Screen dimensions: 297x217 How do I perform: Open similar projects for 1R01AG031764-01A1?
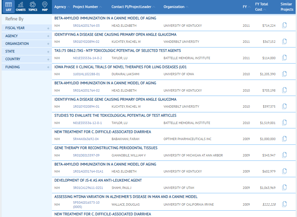click(284, 171)
